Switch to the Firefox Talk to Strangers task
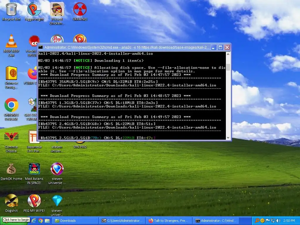This screenshot has height=225, width=300. click(x=169, y=221)
